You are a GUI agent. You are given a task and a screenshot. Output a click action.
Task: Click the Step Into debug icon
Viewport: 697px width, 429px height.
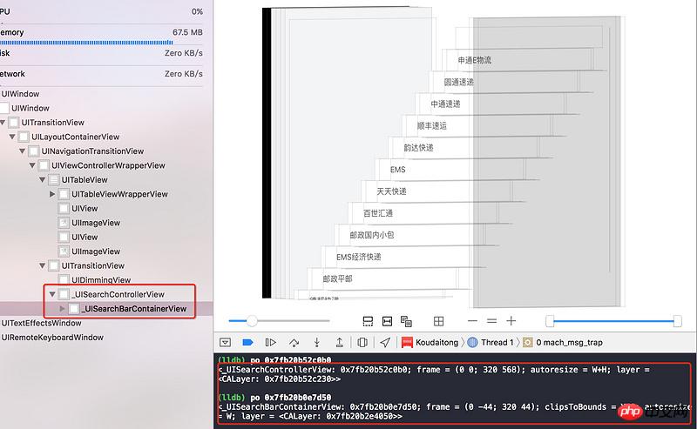[316, 342]
